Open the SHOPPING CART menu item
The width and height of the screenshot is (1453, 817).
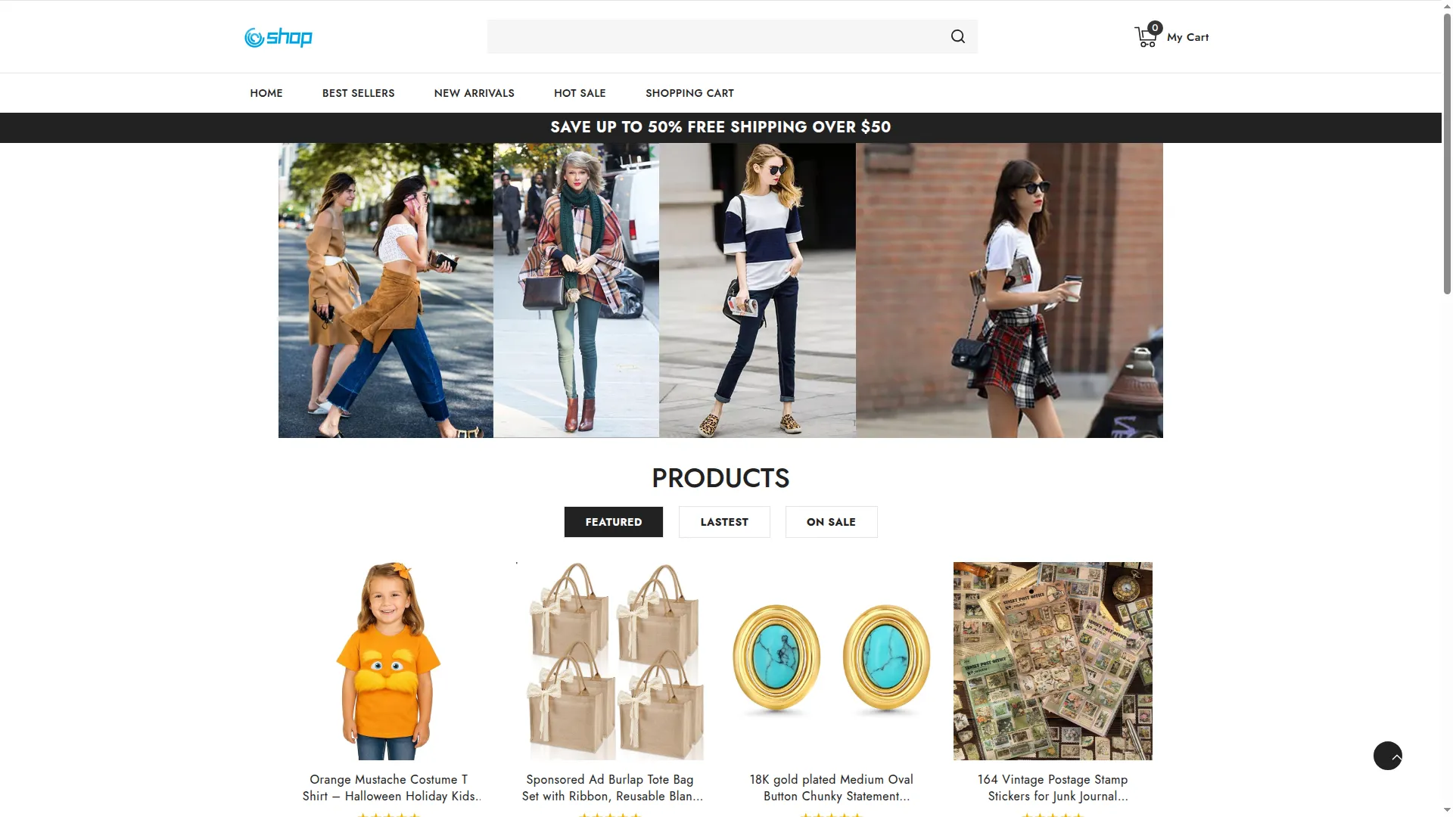(689, 93)
